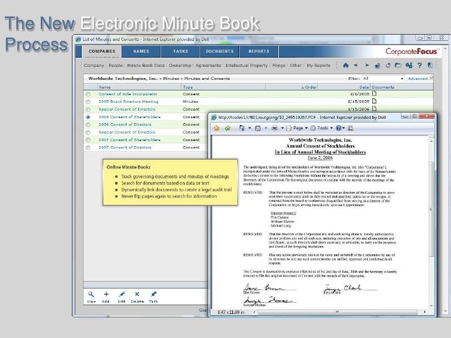
Task: Open the Filter dropdown showing All
Action: (383, 79)
